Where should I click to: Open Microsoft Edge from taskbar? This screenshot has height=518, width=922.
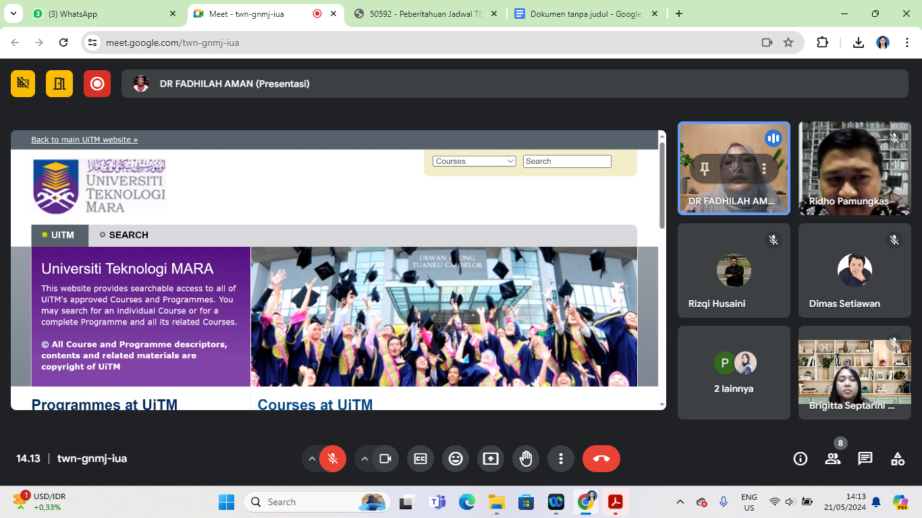(x=467, y=502)
